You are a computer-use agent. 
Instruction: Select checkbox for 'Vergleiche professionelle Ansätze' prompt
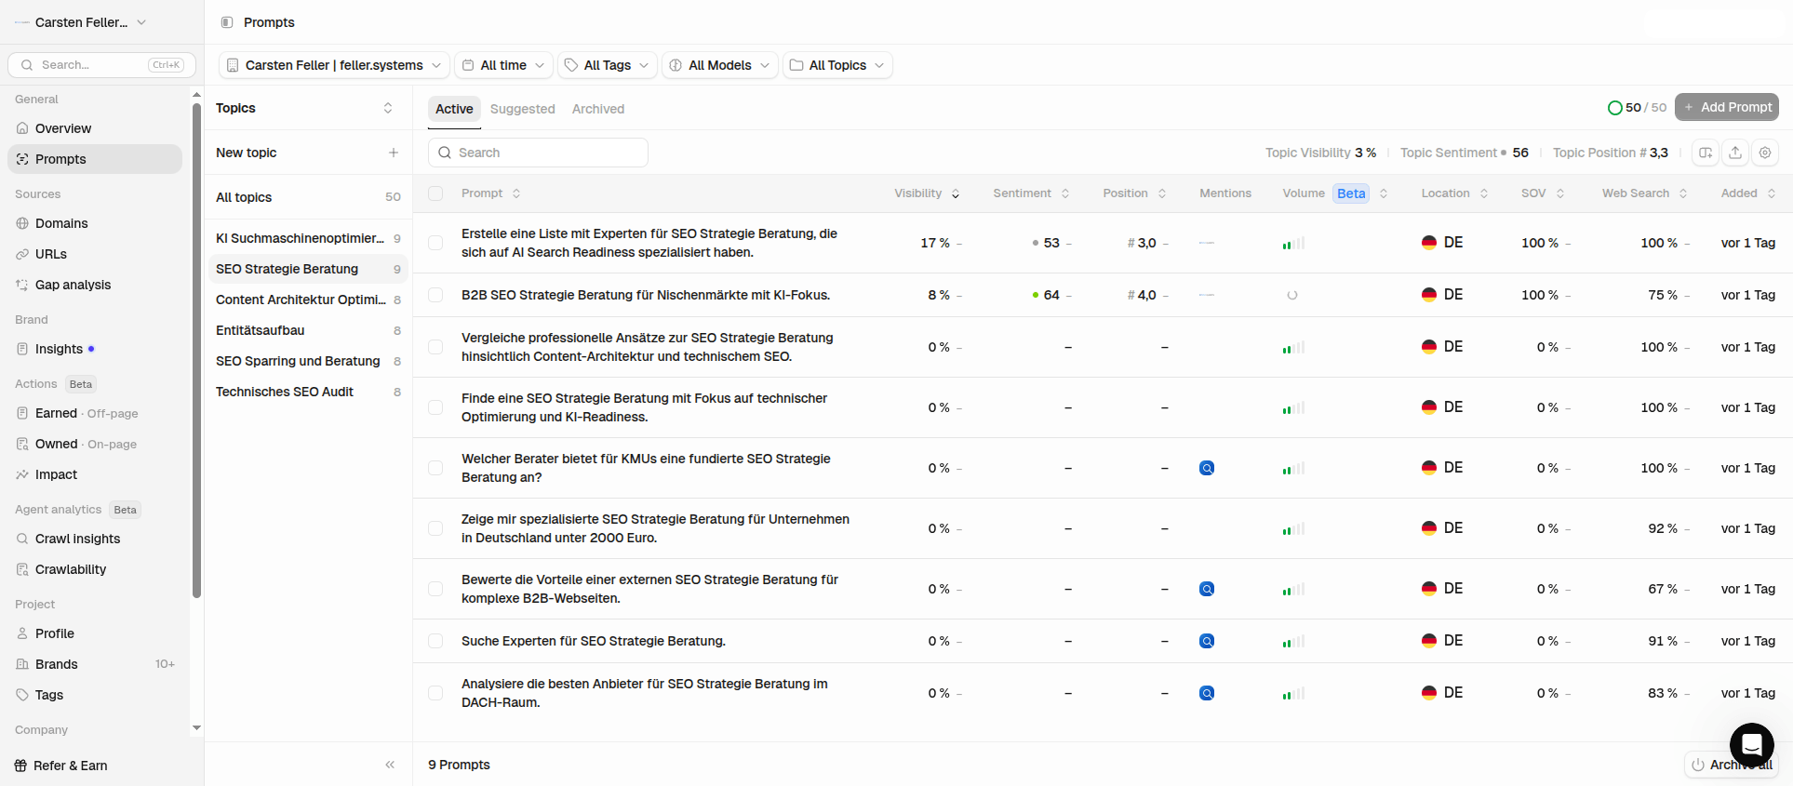(x=435, y=347)
